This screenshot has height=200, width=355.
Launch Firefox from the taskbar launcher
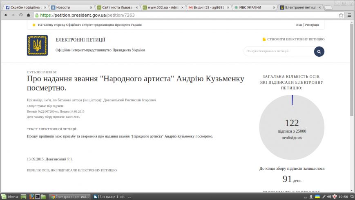click(32, 197)
